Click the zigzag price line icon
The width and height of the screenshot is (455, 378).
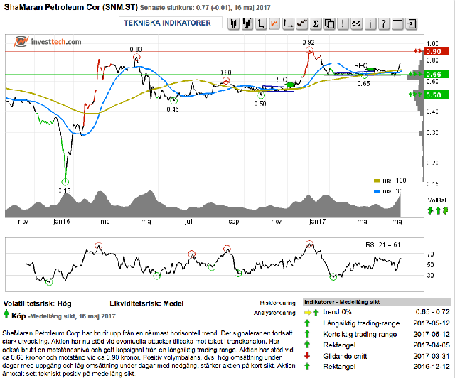301,23
